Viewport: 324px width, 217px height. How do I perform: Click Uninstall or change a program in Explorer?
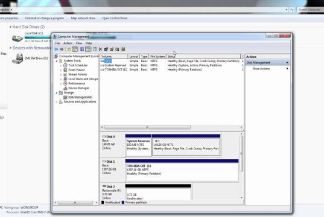click(45, 18)
